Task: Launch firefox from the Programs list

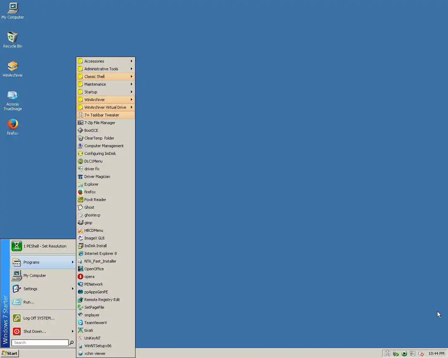Action: point(106,192)
